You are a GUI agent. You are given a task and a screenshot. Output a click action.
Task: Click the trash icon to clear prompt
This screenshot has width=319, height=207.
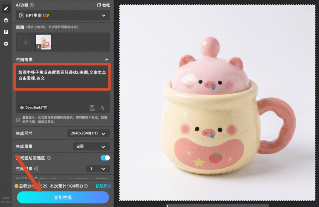(102, 108)
